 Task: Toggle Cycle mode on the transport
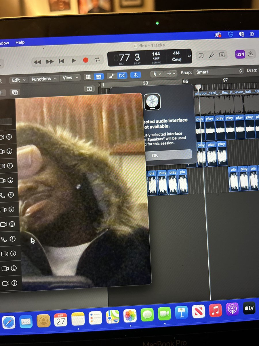point(97,60)
